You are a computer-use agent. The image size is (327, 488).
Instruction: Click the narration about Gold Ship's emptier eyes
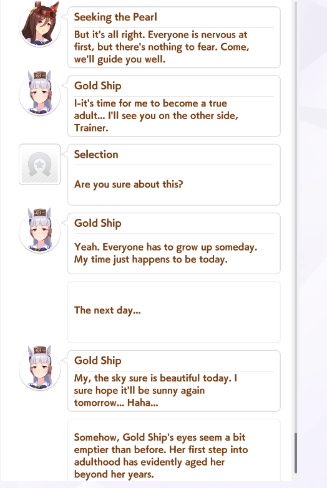pos(161,456)
